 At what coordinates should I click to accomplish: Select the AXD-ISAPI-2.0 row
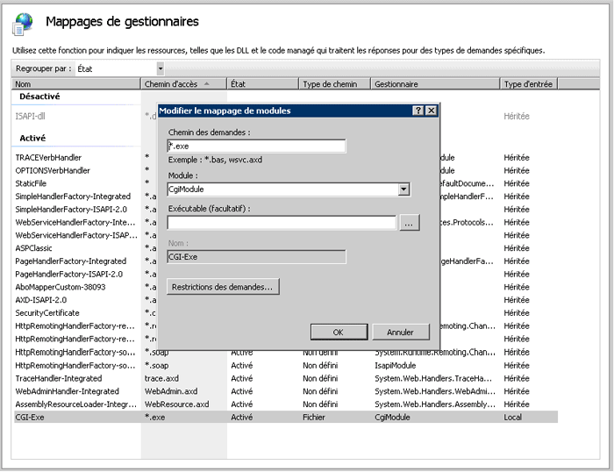tap(40, 300)
